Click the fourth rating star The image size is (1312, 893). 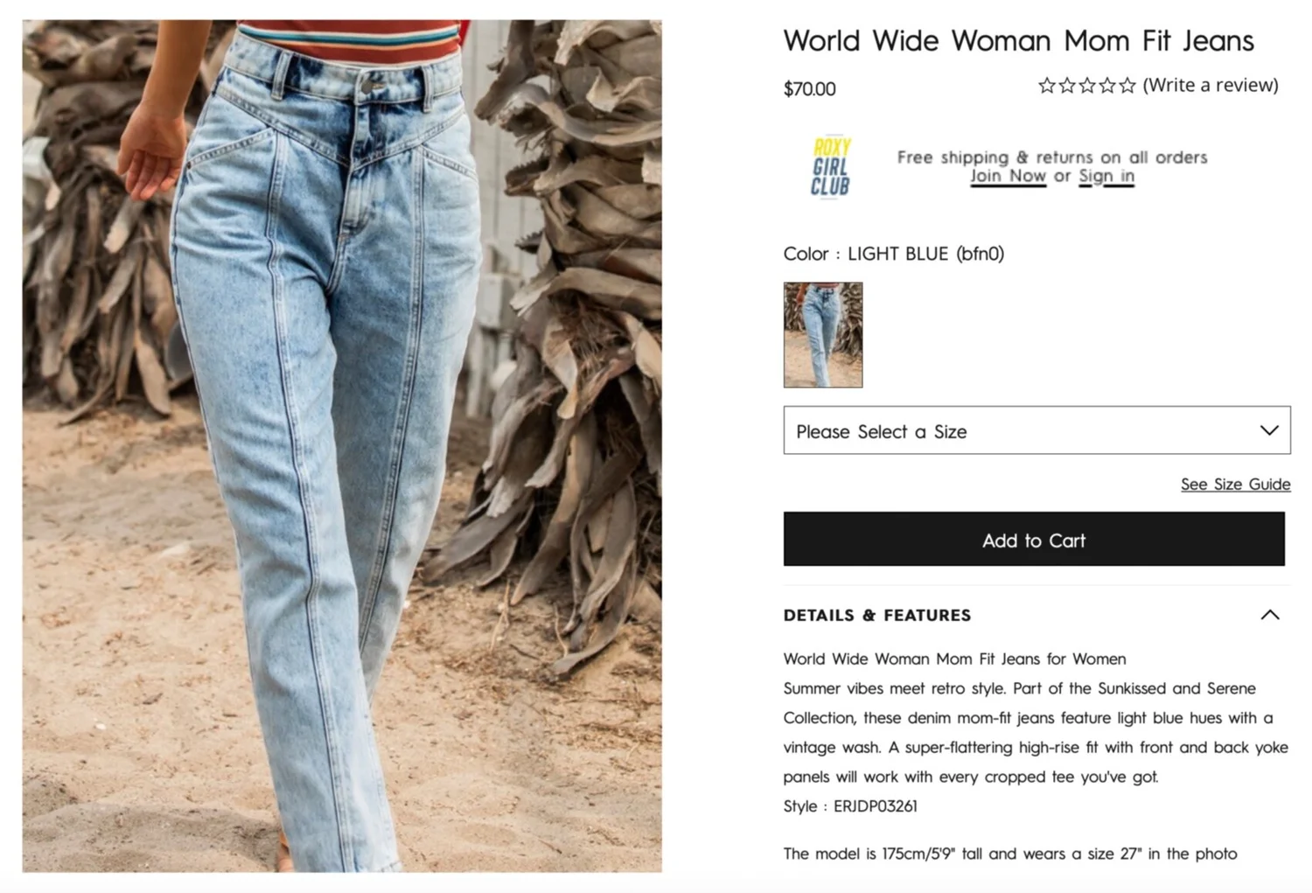pyautogui.click(x=1107, y=85)
